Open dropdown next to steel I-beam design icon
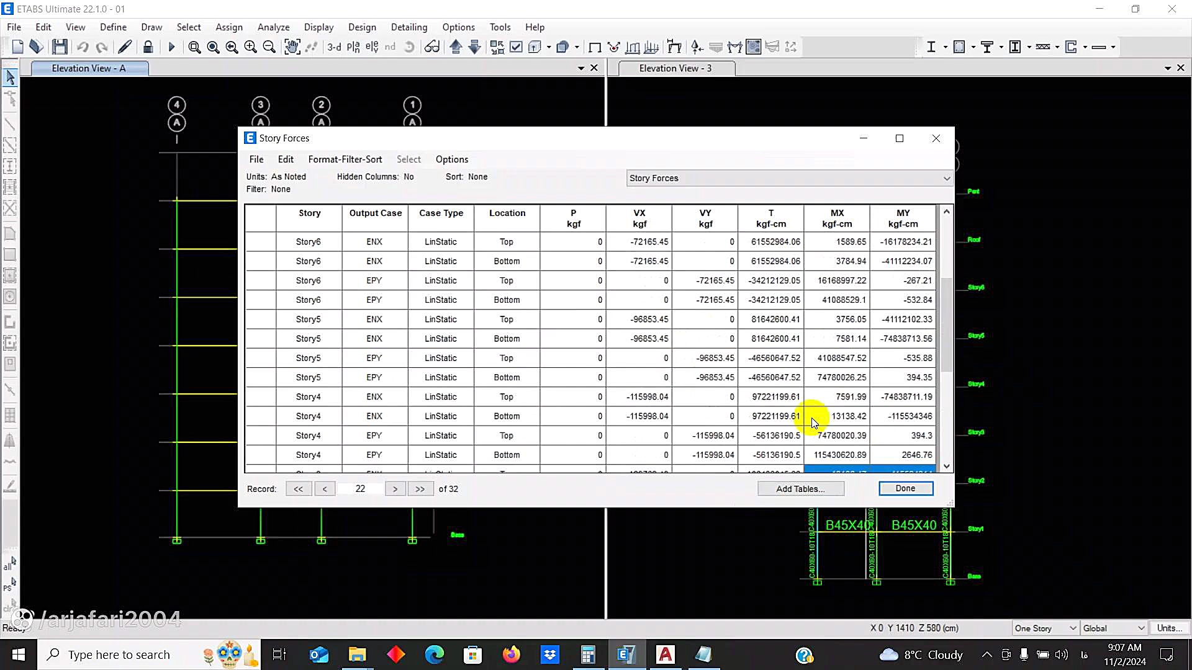Screen dimensions: 1192x670 tap(946, 47)
